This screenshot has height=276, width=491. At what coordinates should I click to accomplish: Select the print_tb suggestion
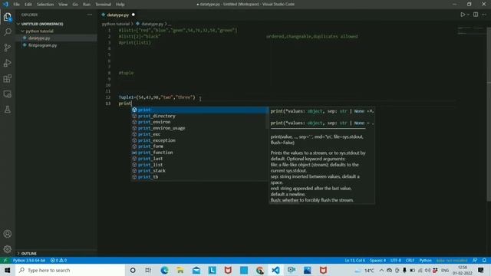(x=199, y=177)
